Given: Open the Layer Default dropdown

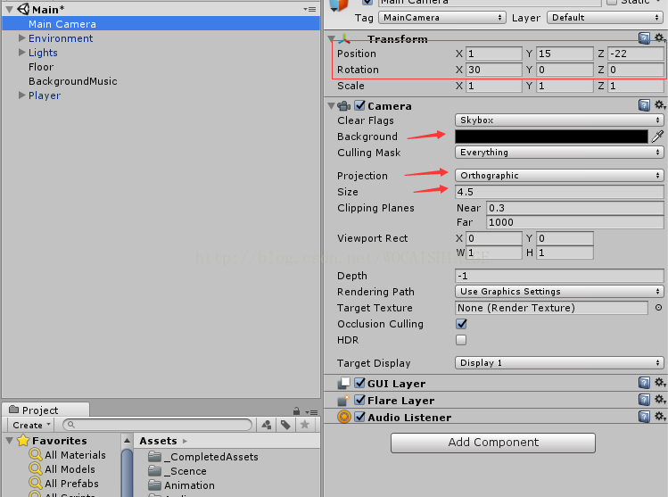Looking at the screenshot, I should pos(605,18).
